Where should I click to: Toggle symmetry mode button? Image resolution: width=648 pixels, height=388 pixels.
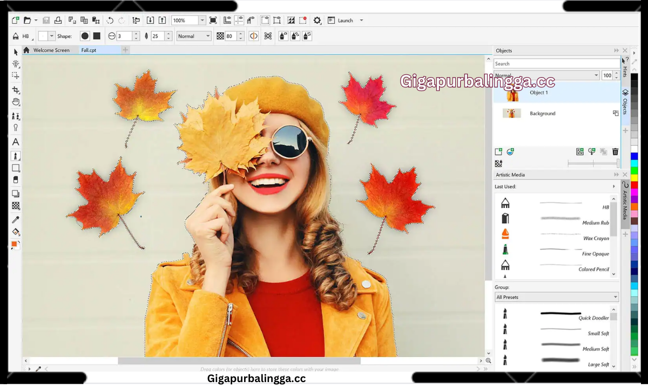[x=253, y=36]
